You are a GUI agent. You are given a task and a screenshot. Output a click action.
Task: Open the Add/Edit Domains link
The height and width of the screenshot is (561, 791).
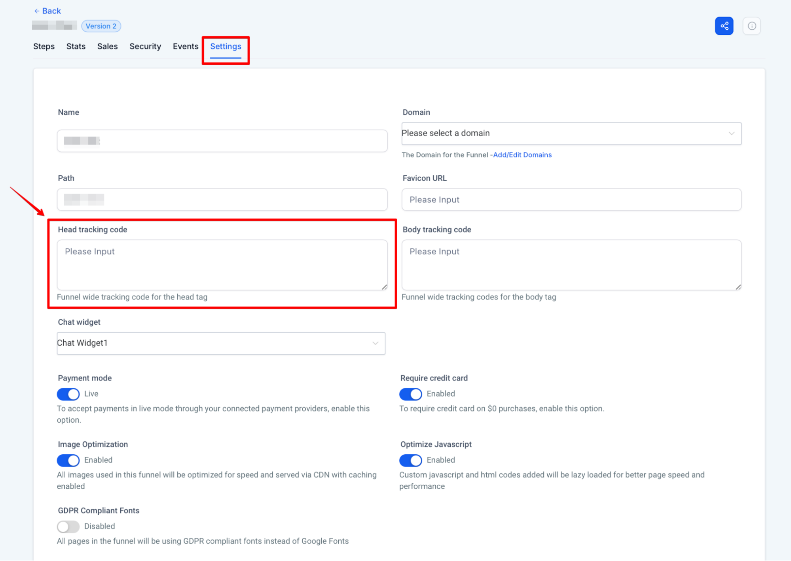522,155
